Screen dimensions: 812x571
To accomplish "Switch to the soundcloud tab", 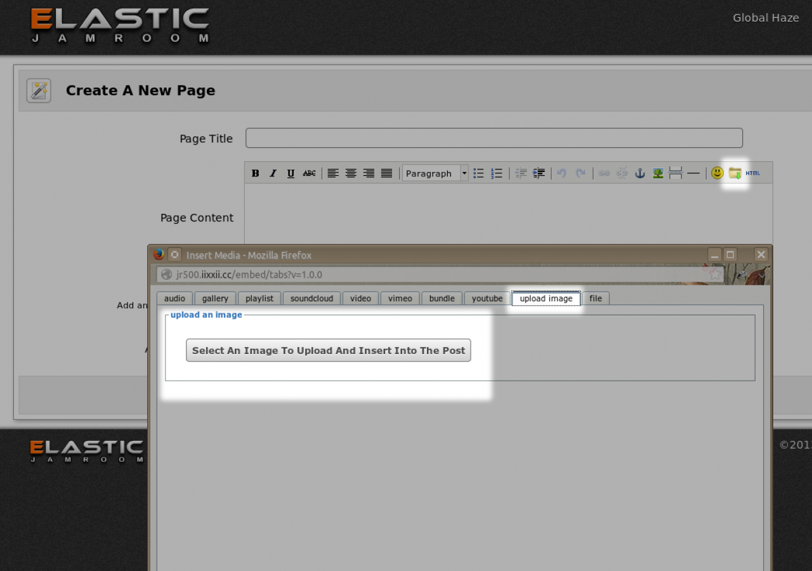I will (x=311, y=298).
